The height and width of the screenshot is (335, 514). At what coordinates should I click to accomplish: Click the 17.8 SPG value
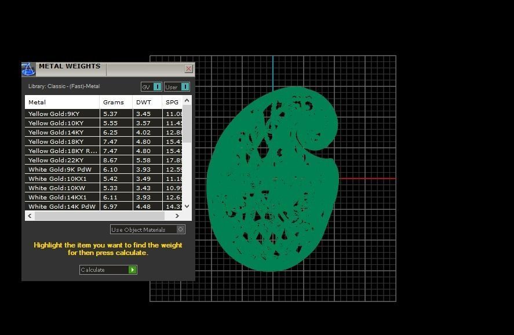tap(174, 161)
